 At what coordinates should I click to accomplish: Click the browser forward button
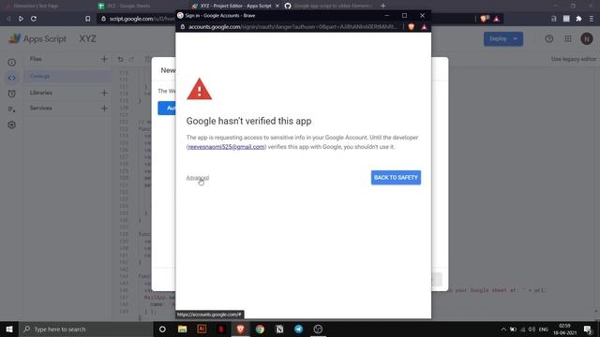pos(21,19)
